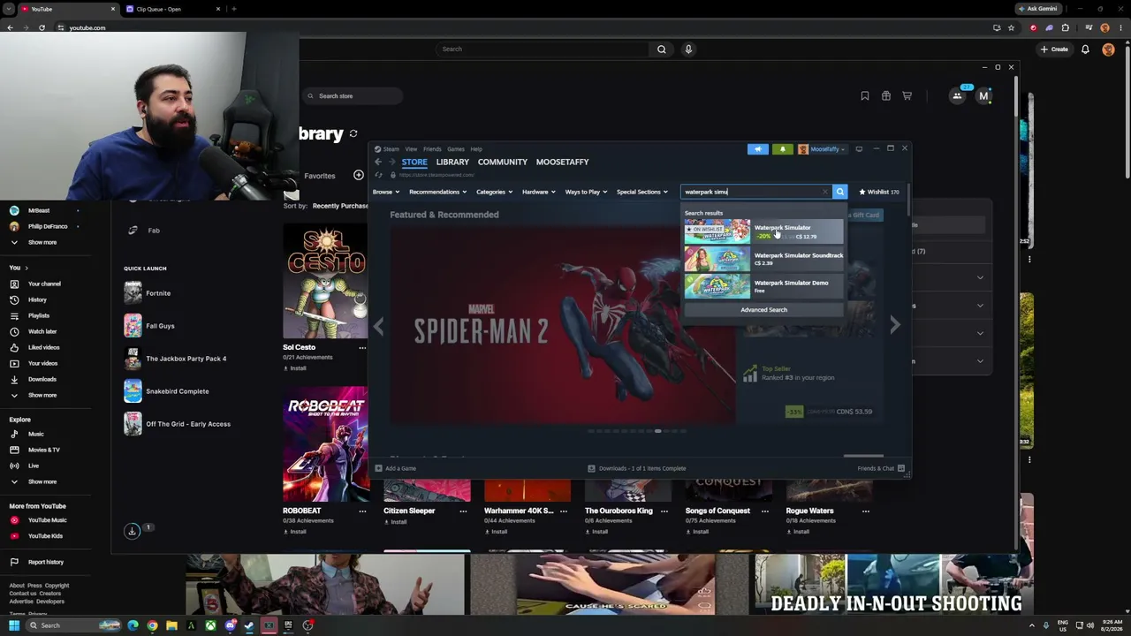Open MooseTaffy account dropdown in Steam
Screen dimensions: 1131x636
(x=822, y=149)
